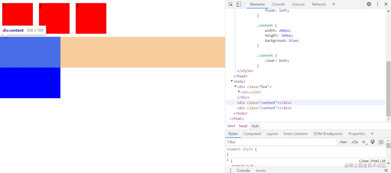391x173 pixels.
Task: Click the closing </html> tag row
Action: click(x=237, y=119)
